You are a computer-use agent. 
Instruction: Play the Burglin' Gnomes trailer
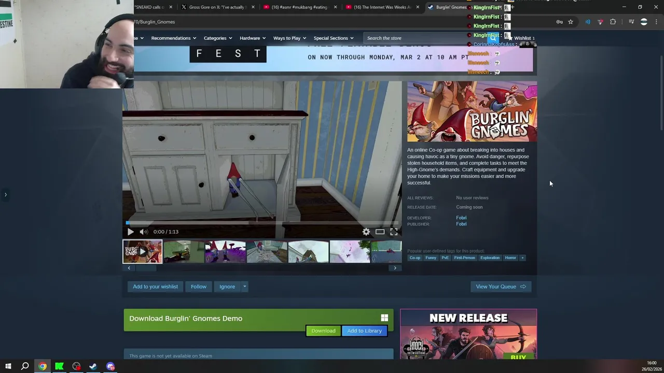tap(130, 232)
